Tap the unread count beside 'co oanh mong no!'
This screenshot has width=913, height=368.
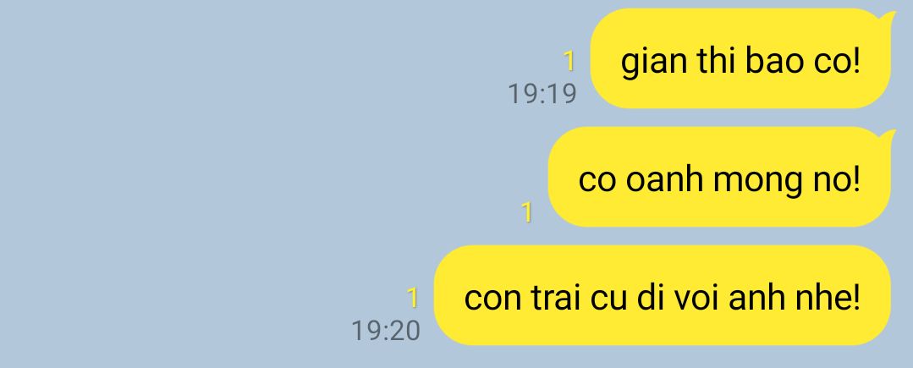point(526,212)
